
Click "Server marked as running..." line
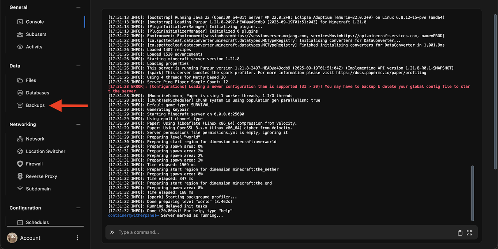192,215
